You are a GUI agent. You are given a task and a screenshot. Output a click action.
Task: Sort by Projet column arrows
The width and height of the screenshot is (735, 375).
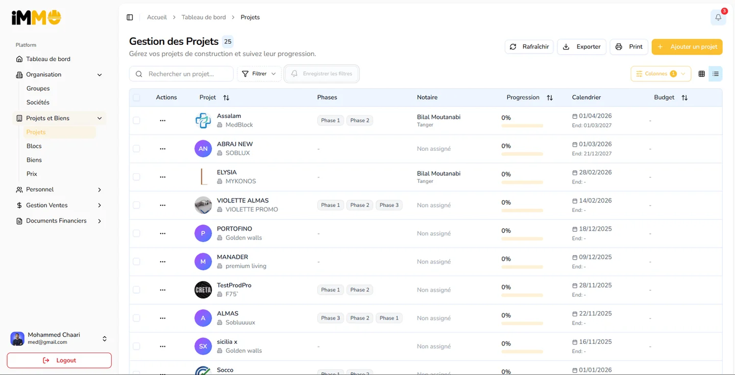coord(226,97)
